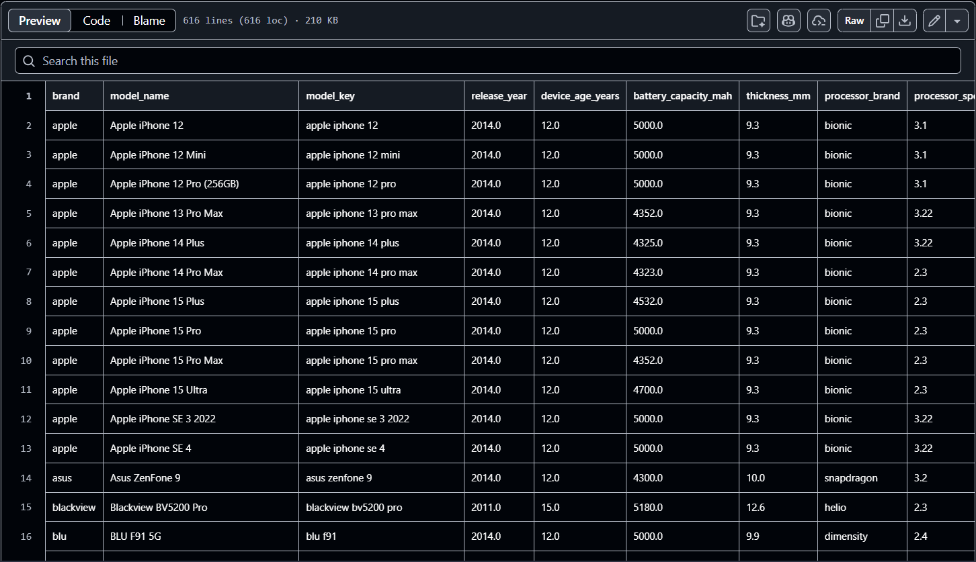The image size is (976, 562).
Task: Click model_name cell Apple iPhone 15 Ultra
Action: point(201,390)
